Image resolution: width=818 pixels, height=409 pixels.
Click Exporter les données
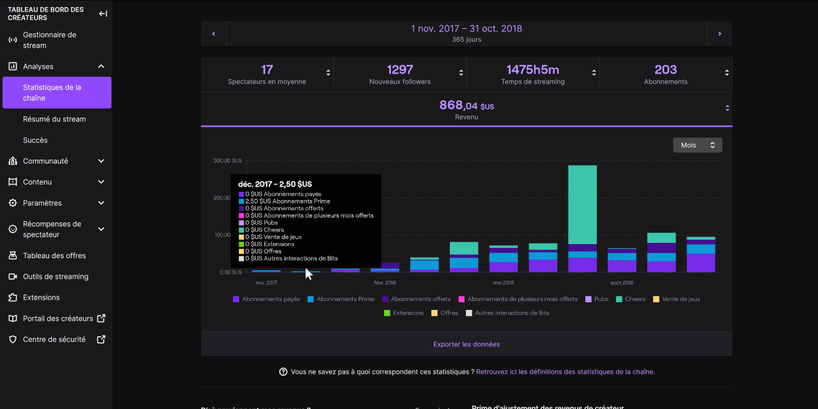(x=467, y=344)
